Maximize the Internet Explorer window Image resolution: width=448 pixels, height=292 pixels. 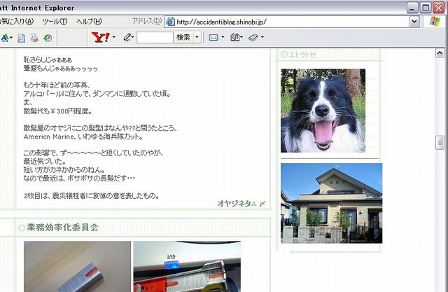point(425,8)
